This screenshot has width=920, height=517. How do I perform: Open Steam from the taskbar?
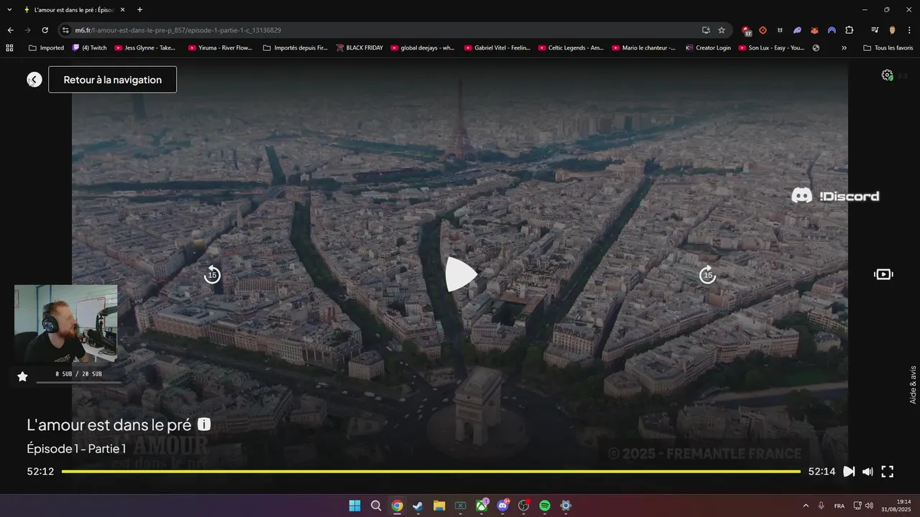[418, 506]
